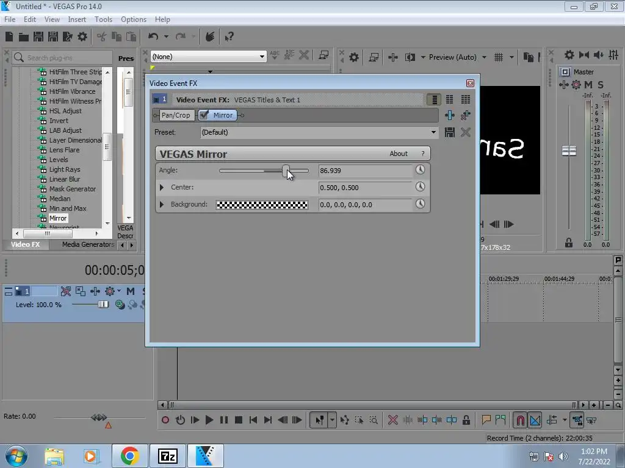Click the track Level slider handle
Viewport: 625px width, 468px height.
click(103, 305)
